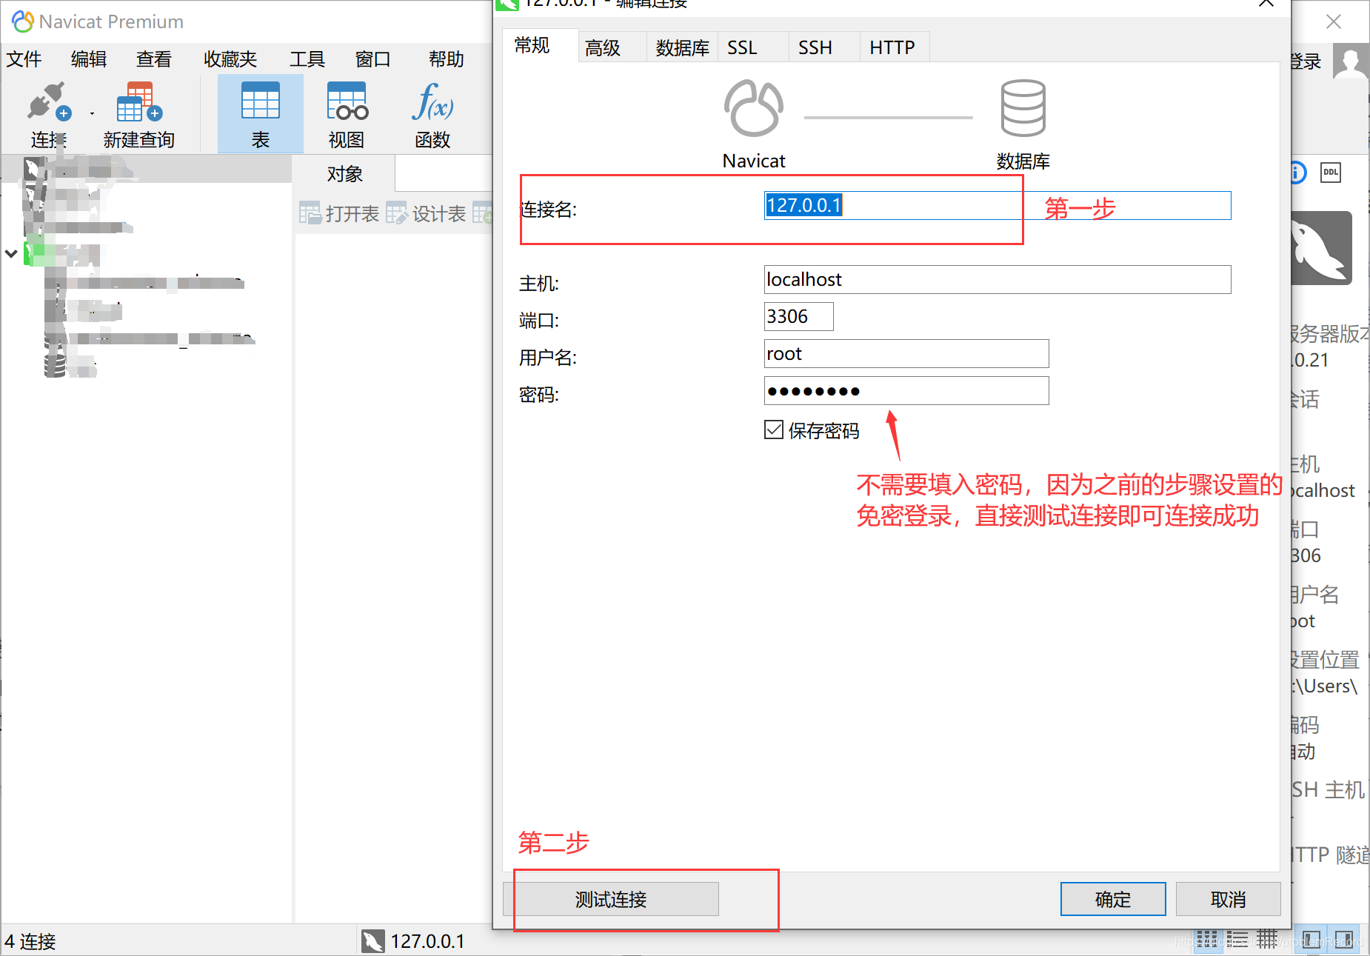
Task: Click the New Query (新建查询) icon
Action: [138, 102]
